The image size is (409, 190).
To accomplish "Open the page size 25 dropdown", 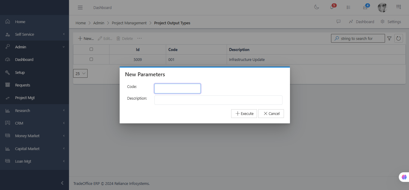I will (x=80, y=74).
